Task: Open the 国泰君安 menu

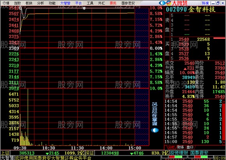Action: click(x=128, y=3)
